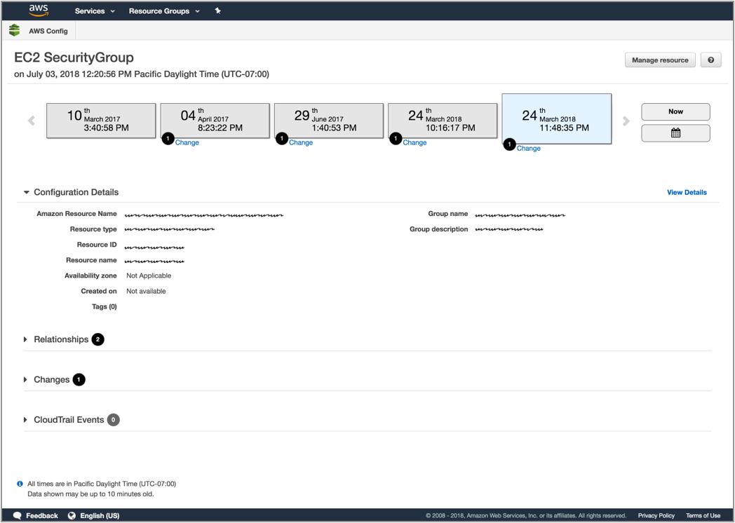Click the change count badge under June 2017

pyautogui.click(x=282, y=139)
